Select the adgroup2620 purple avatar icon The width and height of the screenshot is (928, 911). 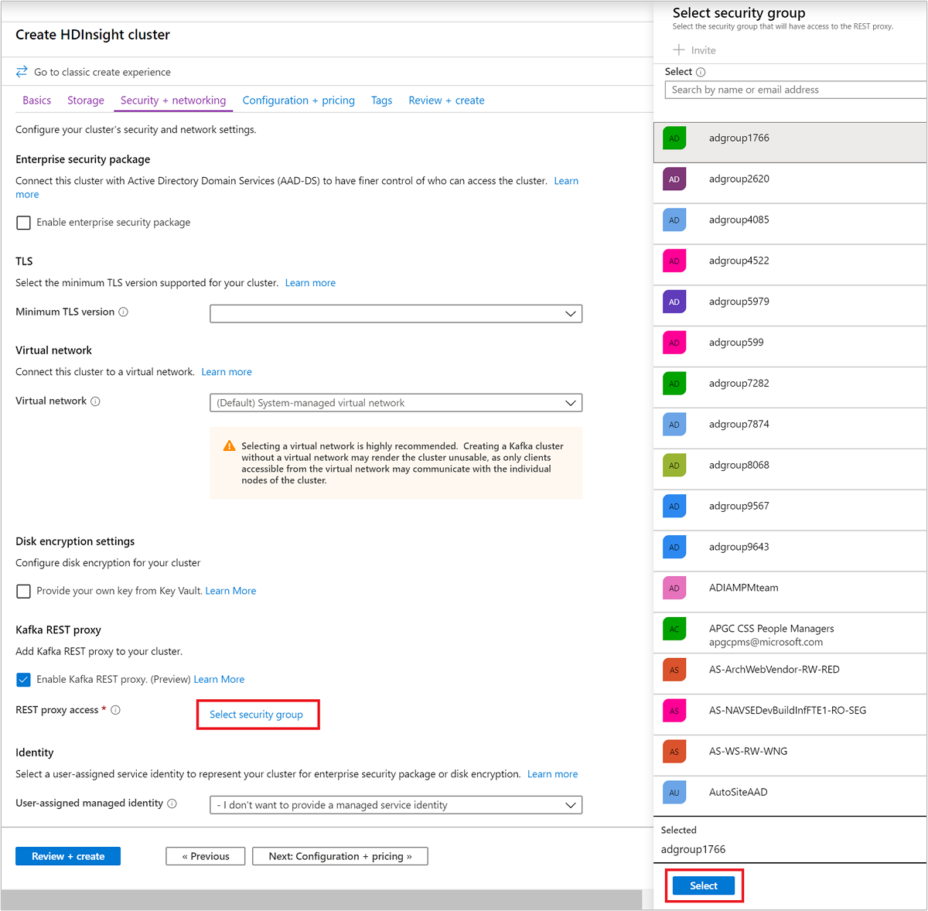pos(674,179)
